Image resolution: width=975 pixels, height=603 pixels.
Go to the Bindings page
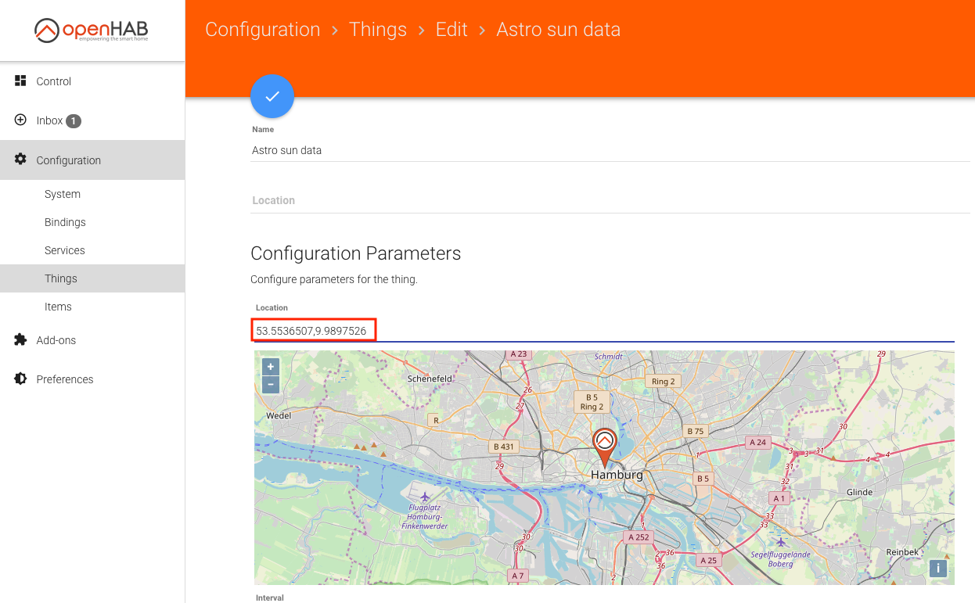pyautogui.click(x=65, y=222)
